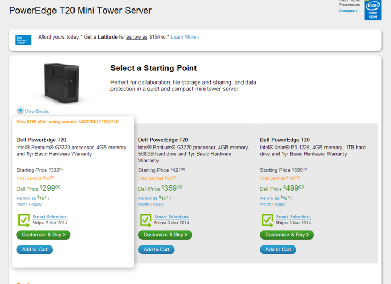Click Total Savings $33 text
Image resolution: width=391 pixels, height=284 pixels.
pos(35,178)
